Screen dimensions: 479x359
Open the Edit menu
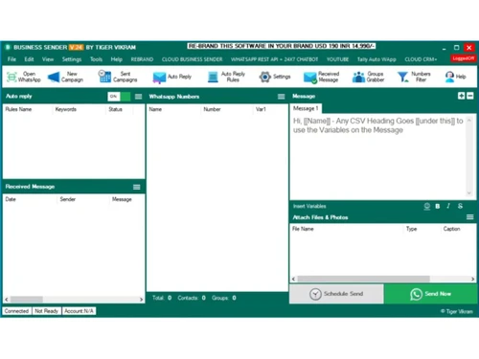29,59
